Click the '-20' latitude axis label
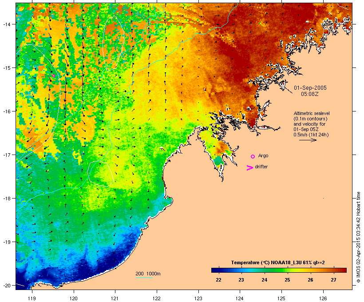Image resolution: width=364 pixels, height=302 pixels. coord(6,285)
